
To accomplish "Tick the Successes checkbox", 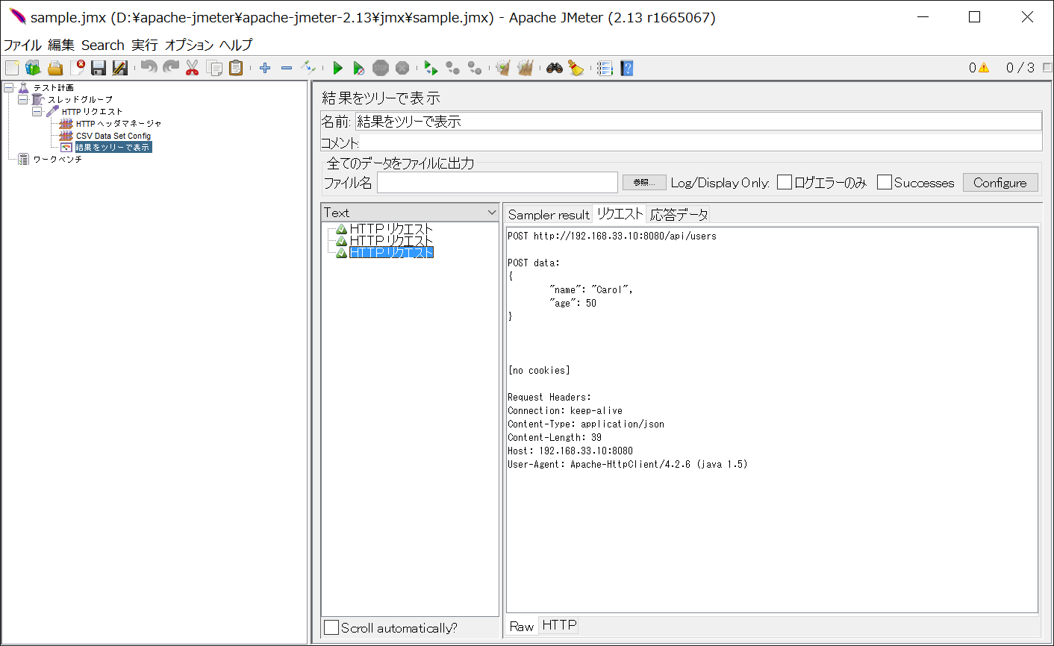I will 885,183.
